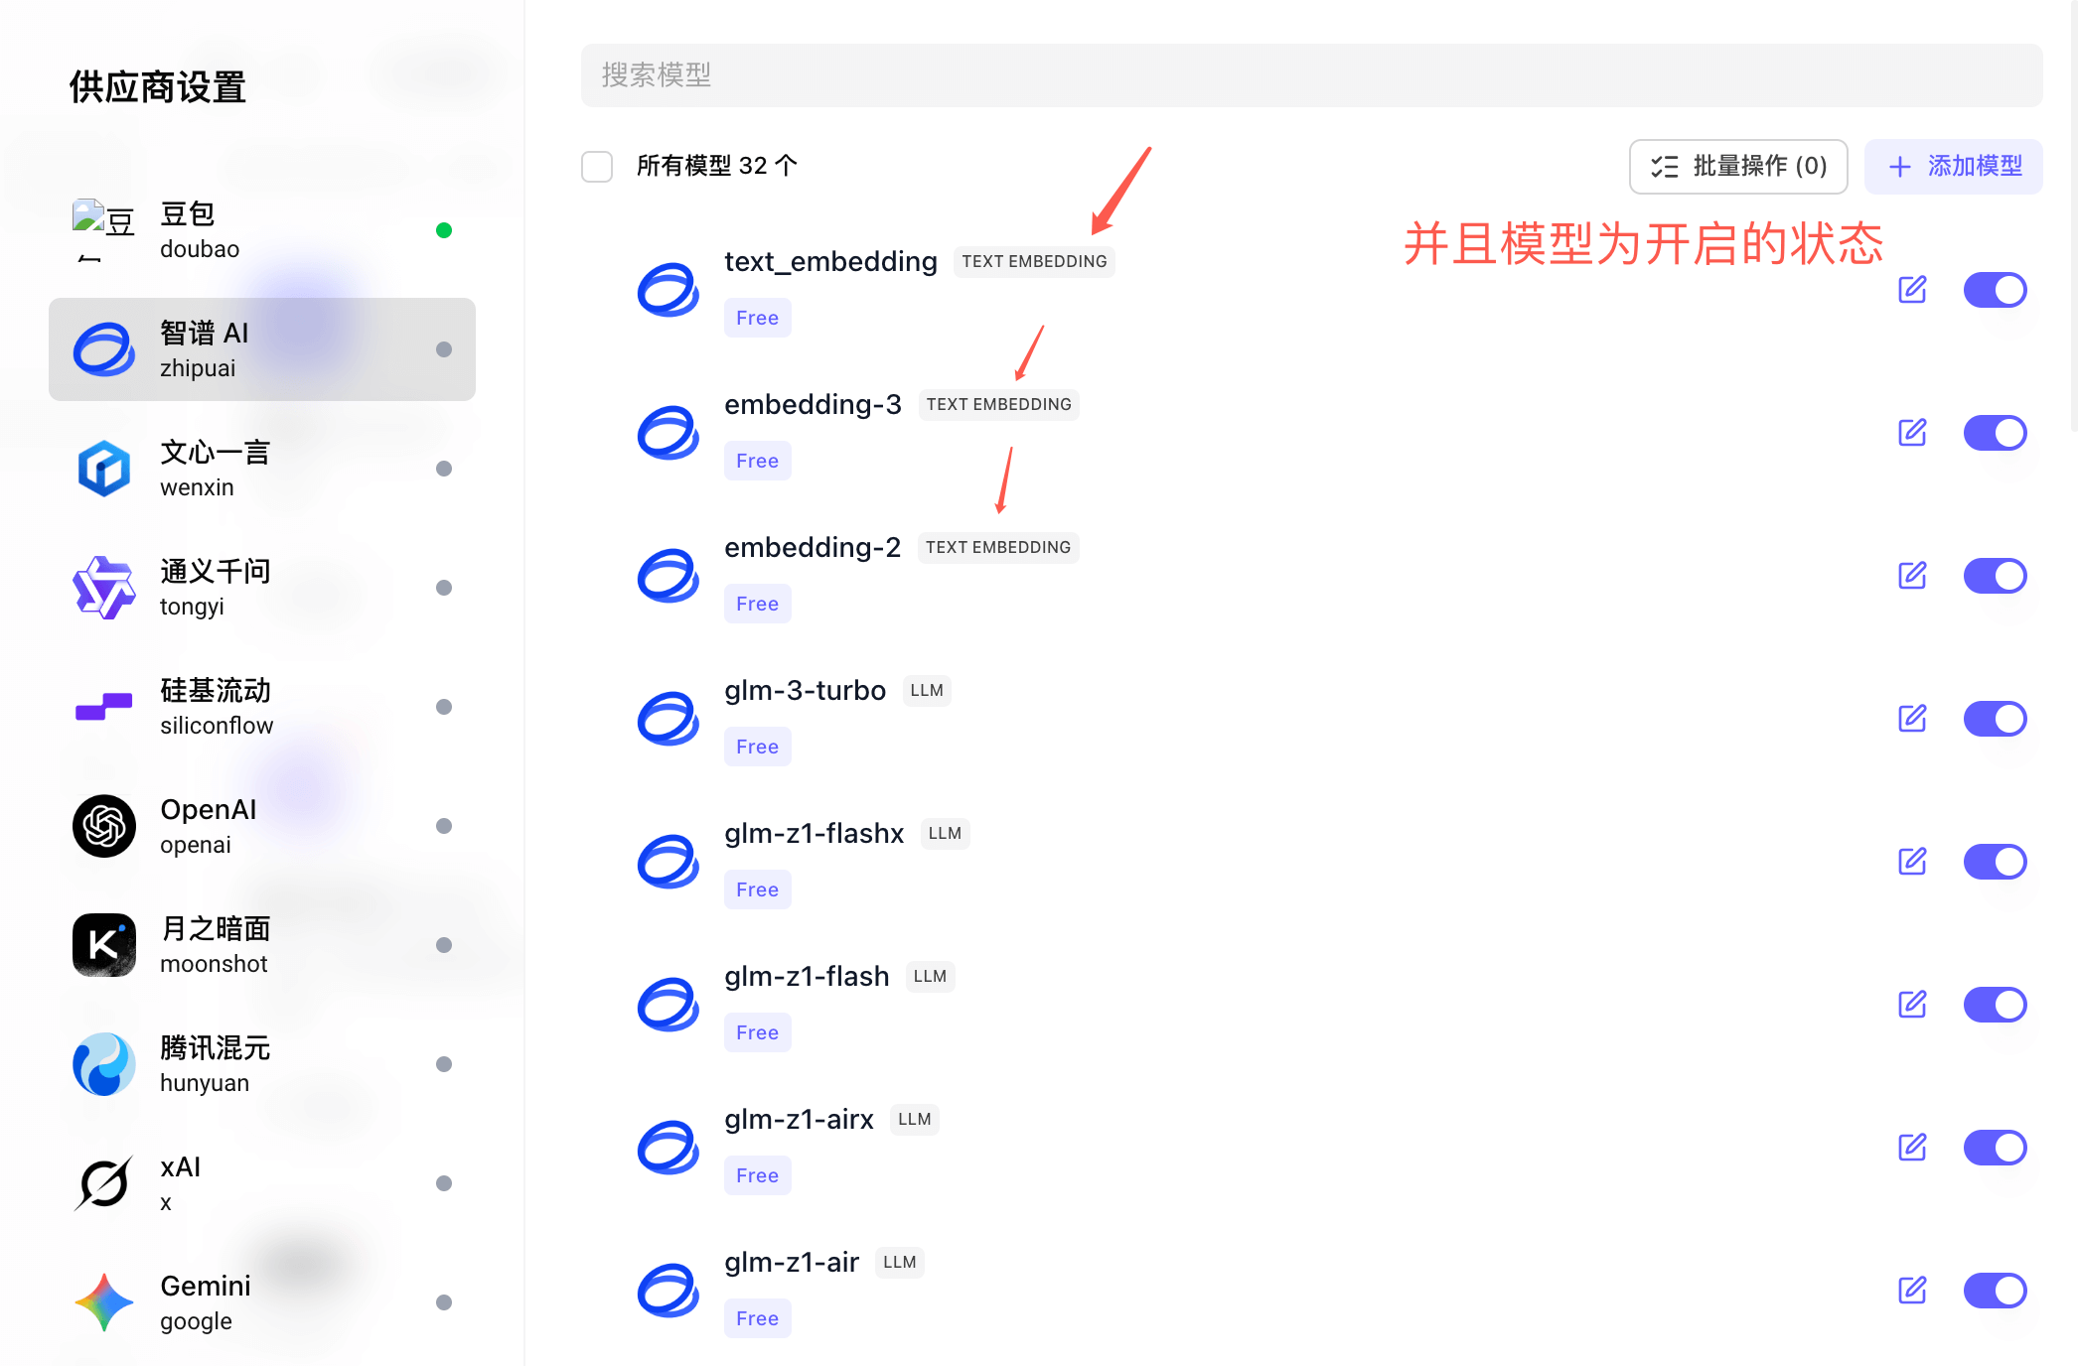Select the OpenAI provider icon
Viewport: 2078px width, 1366px height.
point(103,825)
